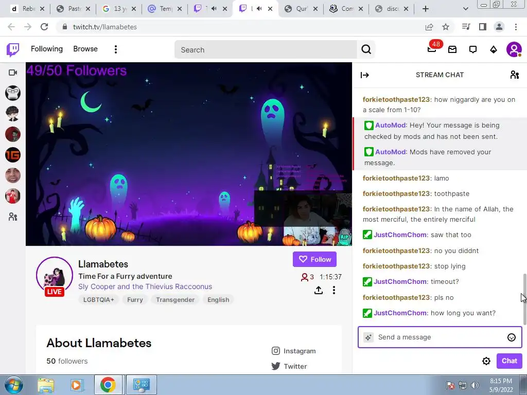Go back in browser history
Viewport: 527px width, 395px height.
click(x=11, y=27)
